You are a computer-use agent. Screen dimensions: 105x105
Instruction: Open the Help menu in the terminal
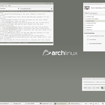click(x=9, y=6)
